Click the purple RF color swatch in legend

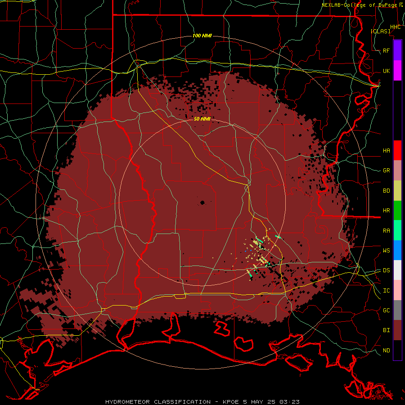pos(397,50)
